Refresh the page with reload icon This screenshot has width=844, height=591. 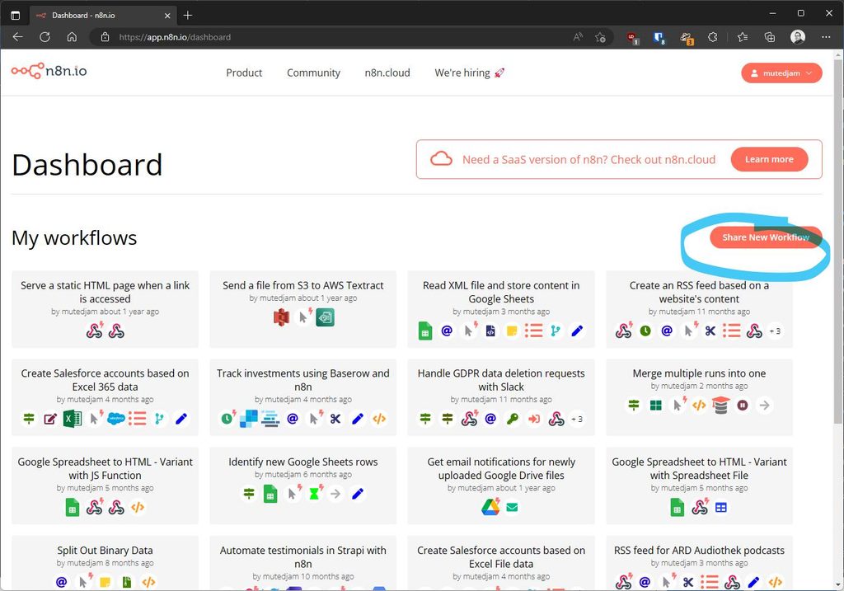[45, 37]
